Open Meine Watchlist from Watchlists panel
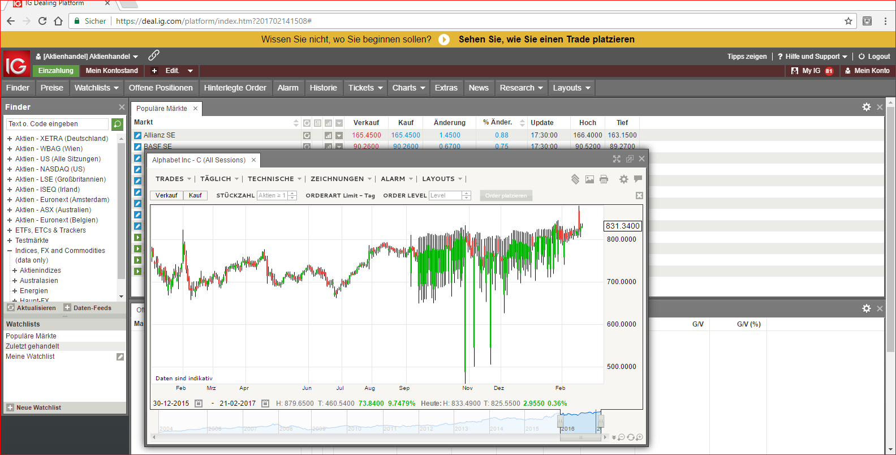Viewport: 896px width, 455px height. point(31,357)
